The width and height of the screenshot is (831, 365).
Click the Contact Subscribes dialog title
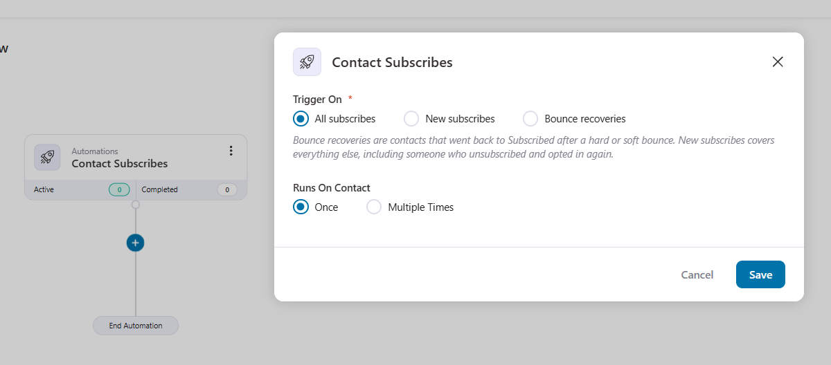click(x=392, y=62)
